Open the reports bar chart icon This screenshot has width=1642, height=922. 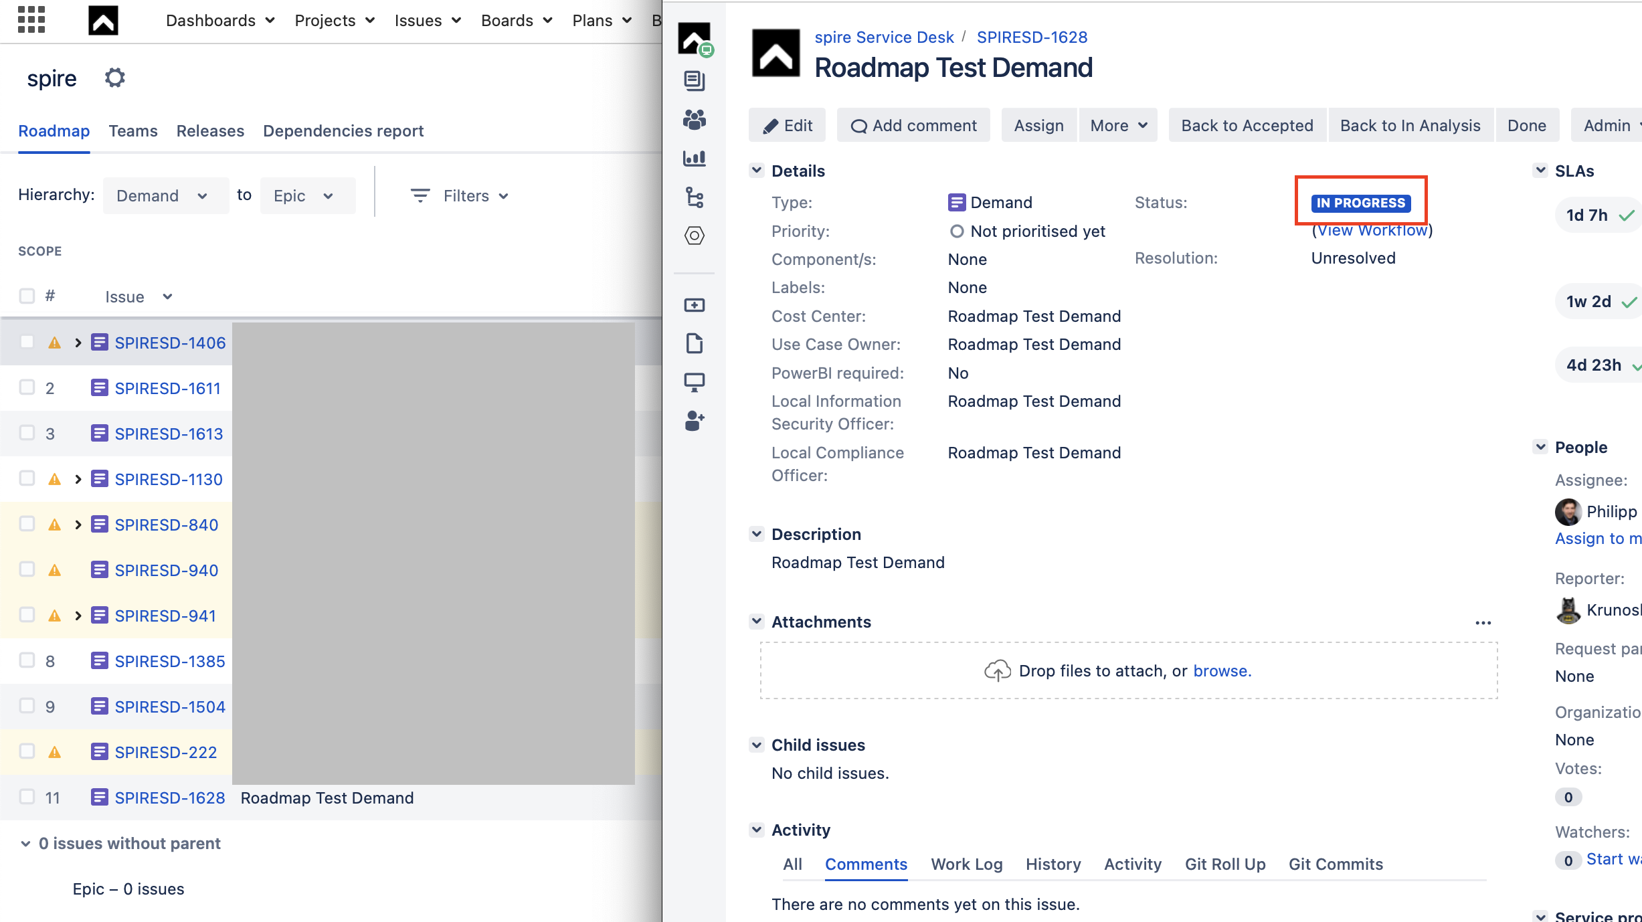(695, 159)
